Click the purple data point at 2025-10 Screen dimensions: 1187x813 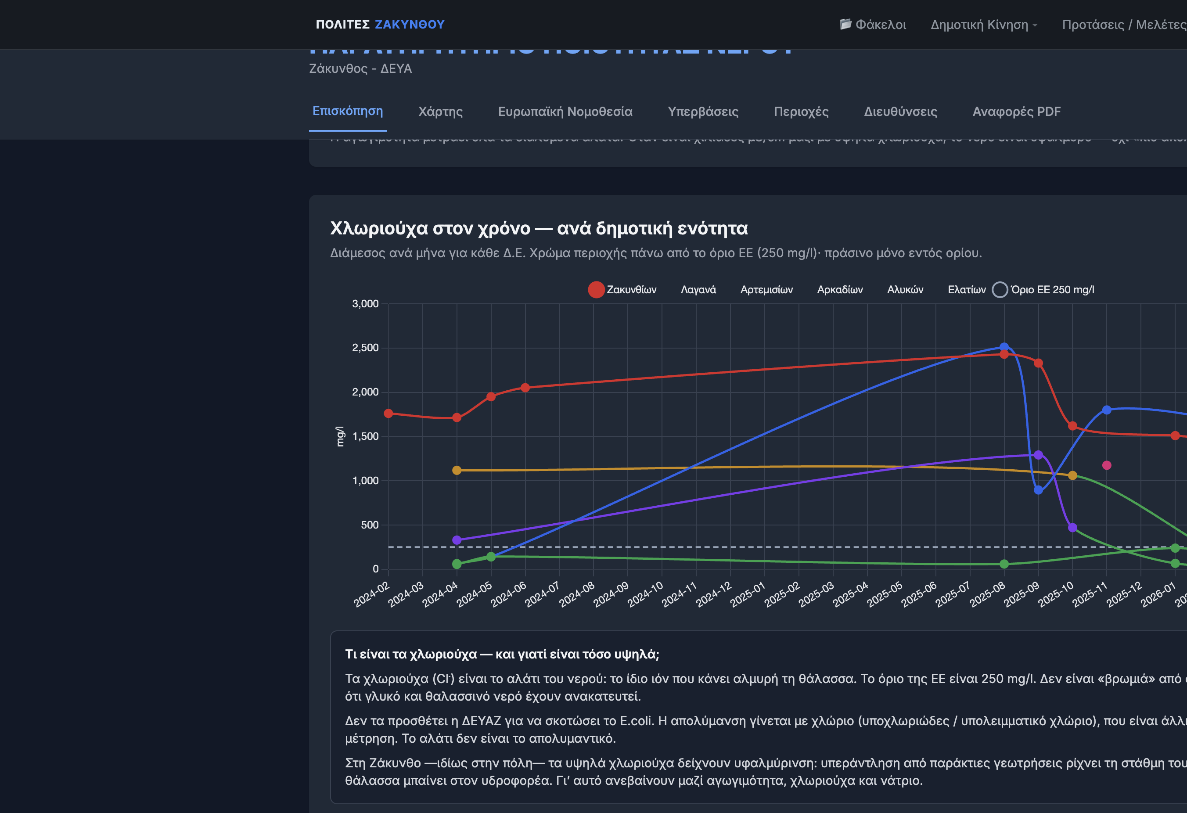point(1072,528)
